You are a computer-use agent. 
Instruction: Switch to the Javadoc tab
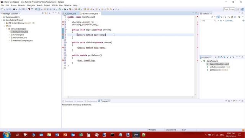pyautogui.click(x=79, y=101)
